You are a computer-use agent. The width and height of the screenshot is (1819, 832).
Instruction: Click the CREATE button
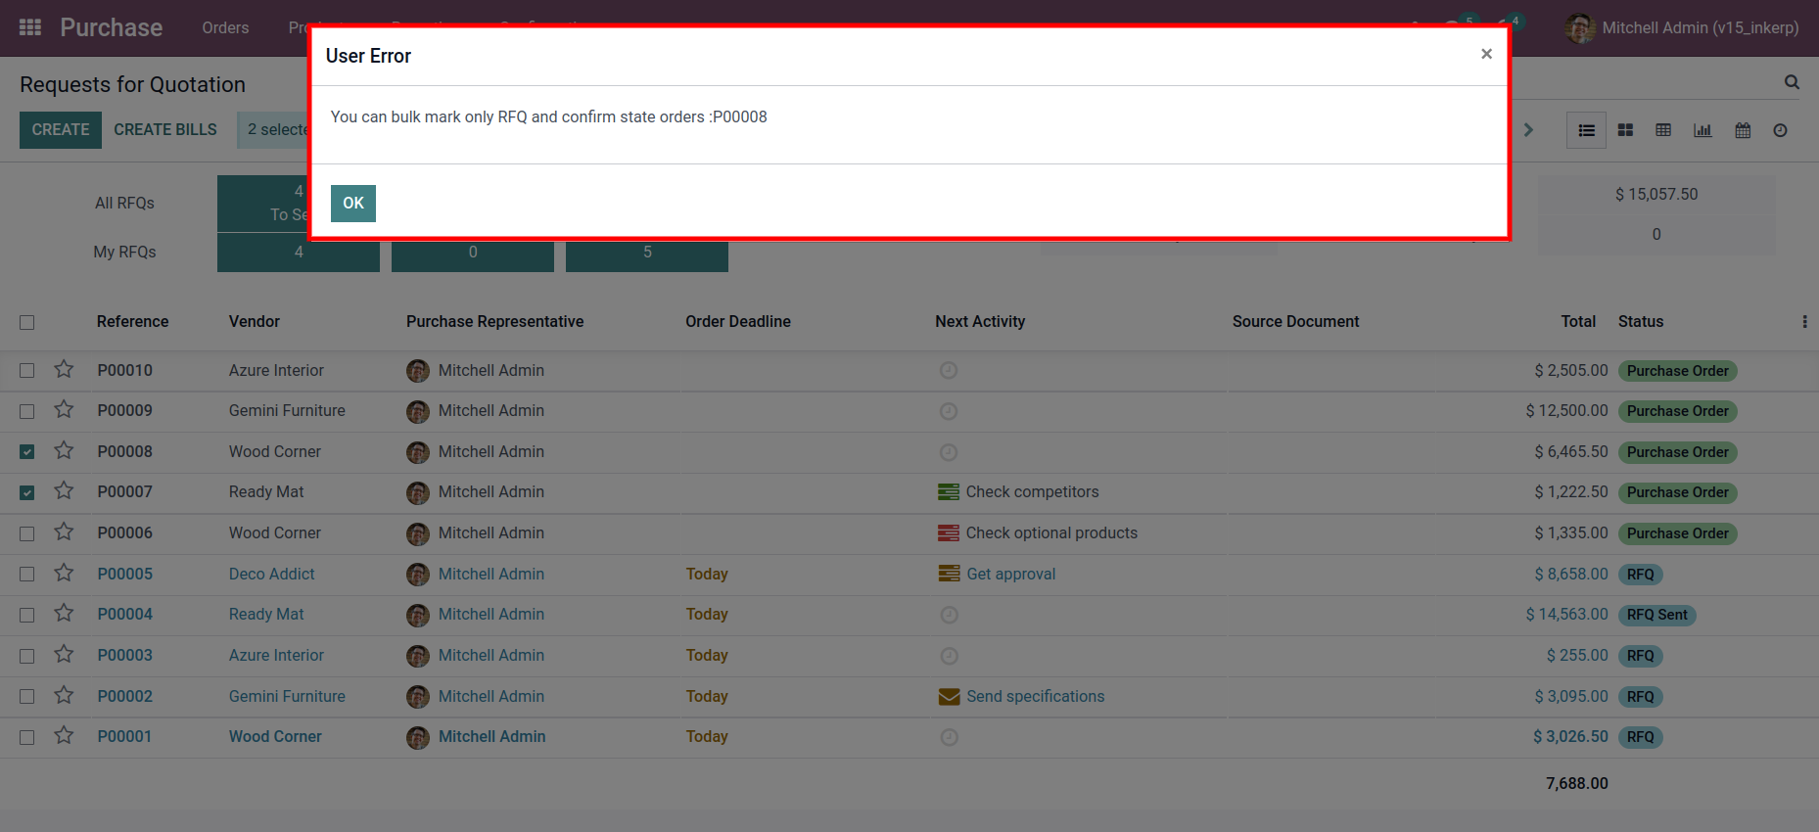tap(61, 129)
